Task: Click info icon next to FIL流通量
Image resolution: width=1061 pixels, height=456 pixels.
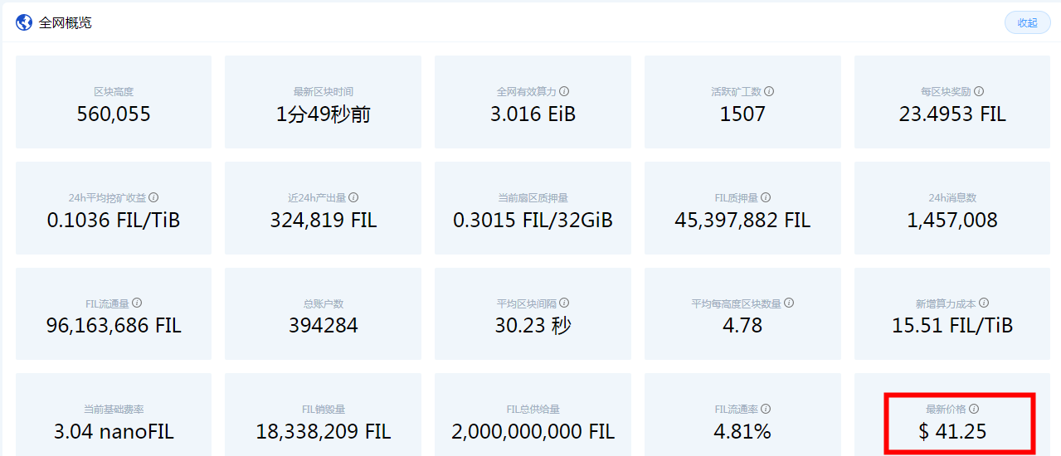Action: (x=137, y=303)
